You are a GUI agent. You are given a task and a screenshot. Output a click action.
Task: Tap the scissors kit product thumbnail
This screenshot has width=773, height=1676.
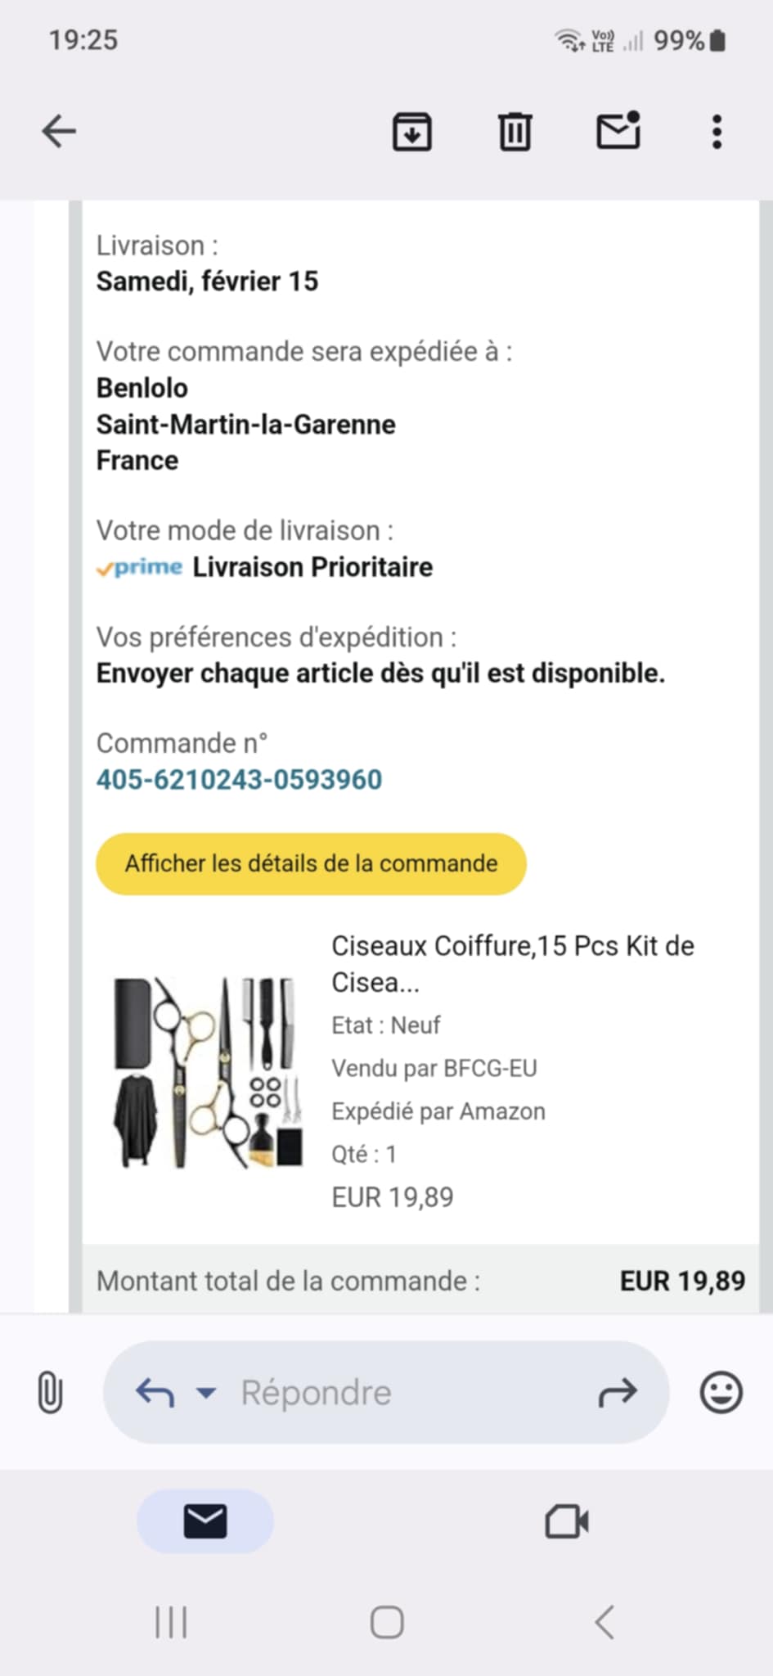[x=208, y=1072]
